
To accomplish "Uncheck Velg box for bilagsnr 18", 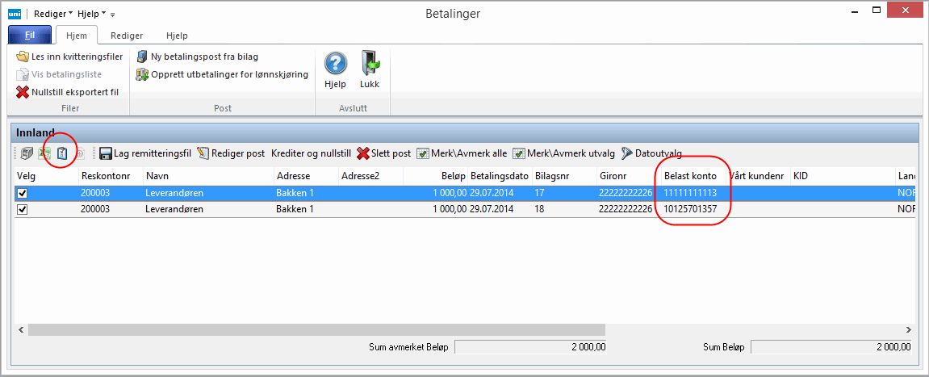I will [23, 209].
